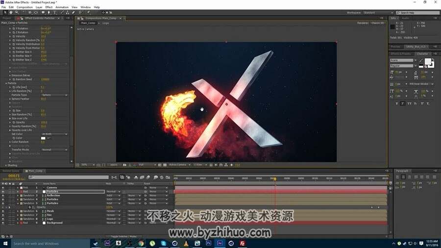Open the Composition menu
This screenshot has height=248, width=441.
[25, 7]
